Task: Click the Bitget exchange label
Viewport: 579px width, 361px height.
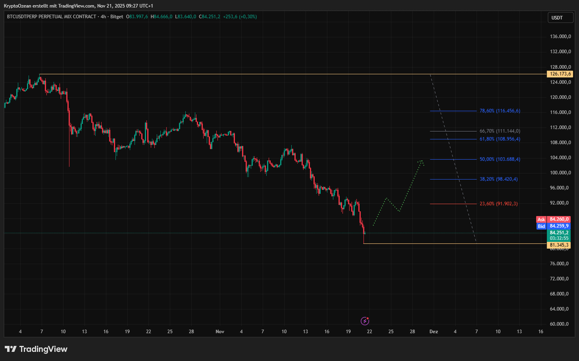Action: [x=117, y=16]
